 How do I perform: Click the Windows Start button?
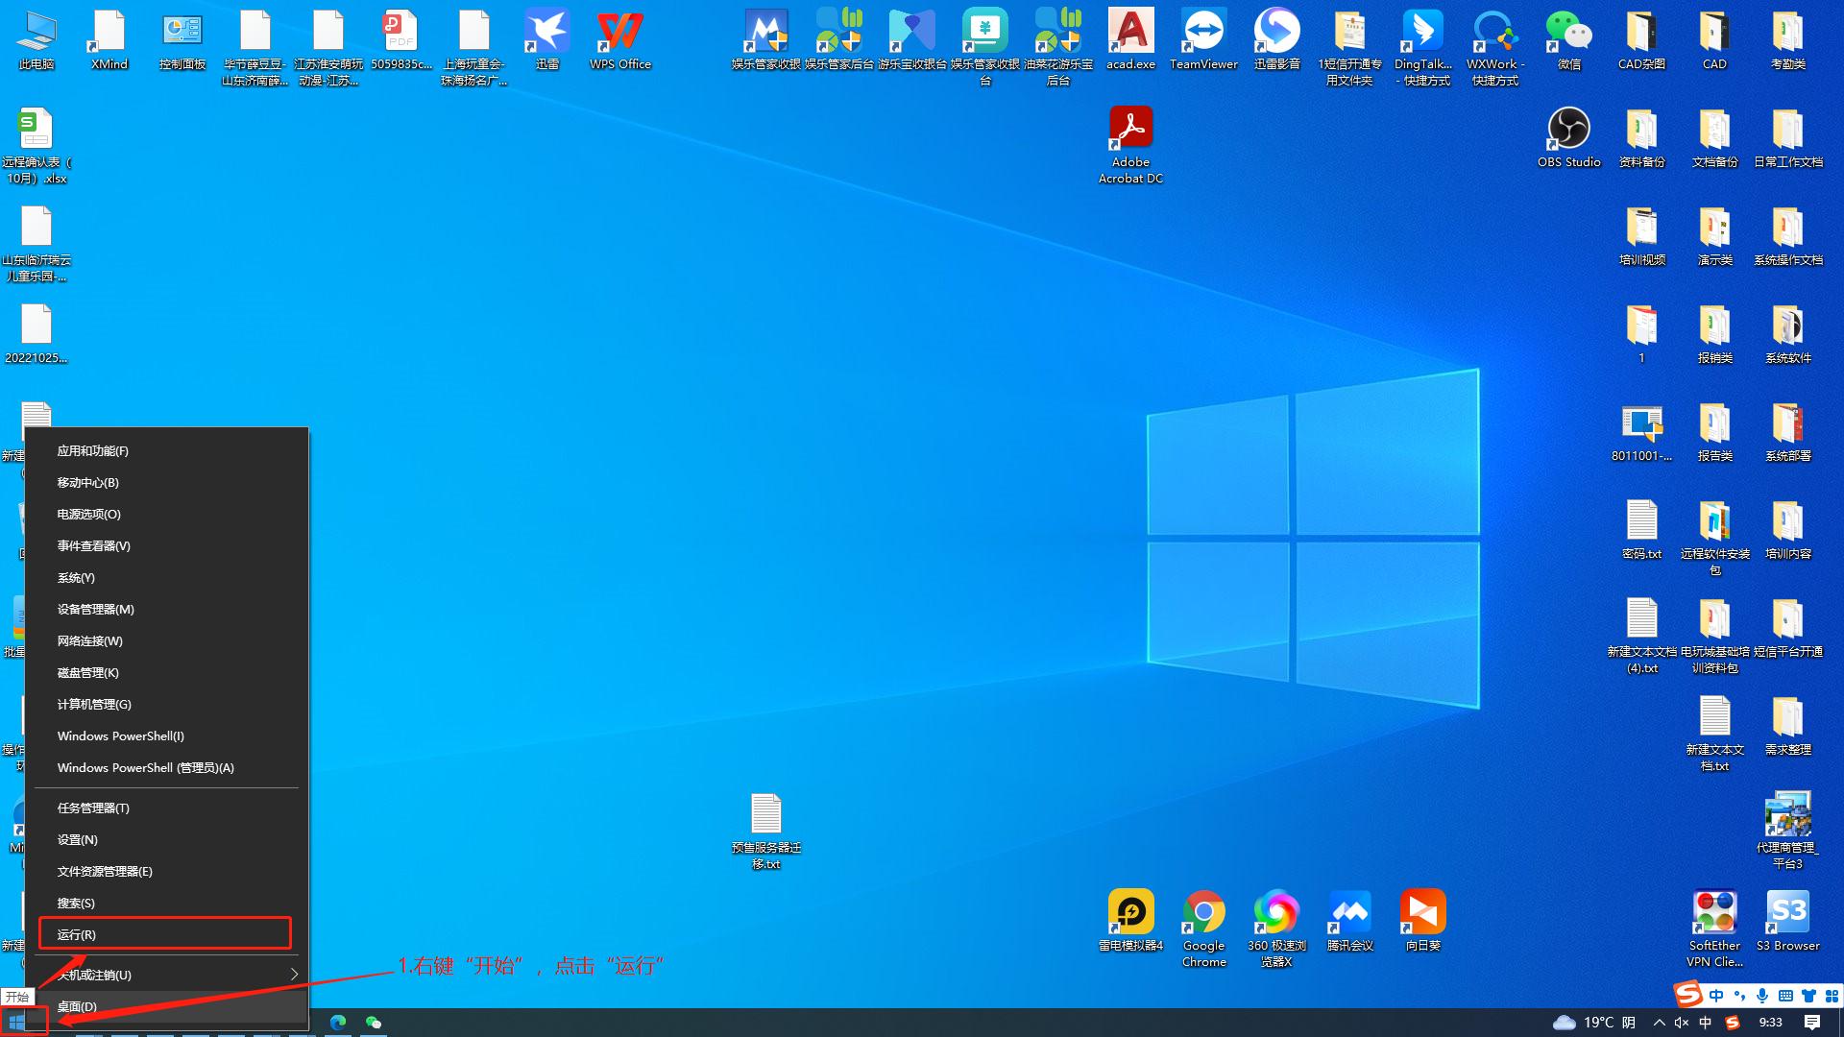(x=16, y=1023)
